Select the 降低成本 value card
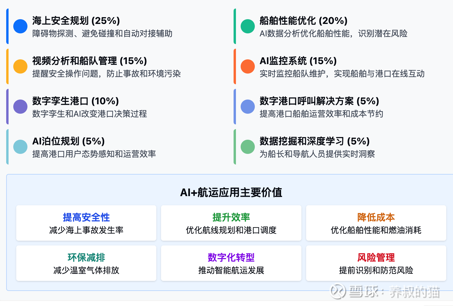 pos(376,223)
